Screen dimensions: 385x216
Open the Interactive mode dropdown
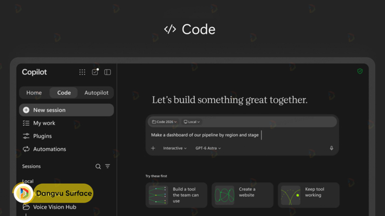(175, 148)
